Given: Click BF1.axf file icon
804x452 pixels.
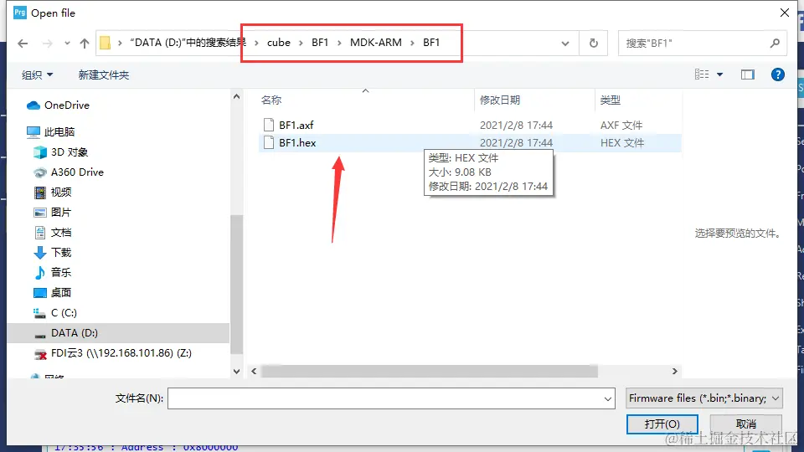Looking at the screenshot, I should (x=269, y=125).
